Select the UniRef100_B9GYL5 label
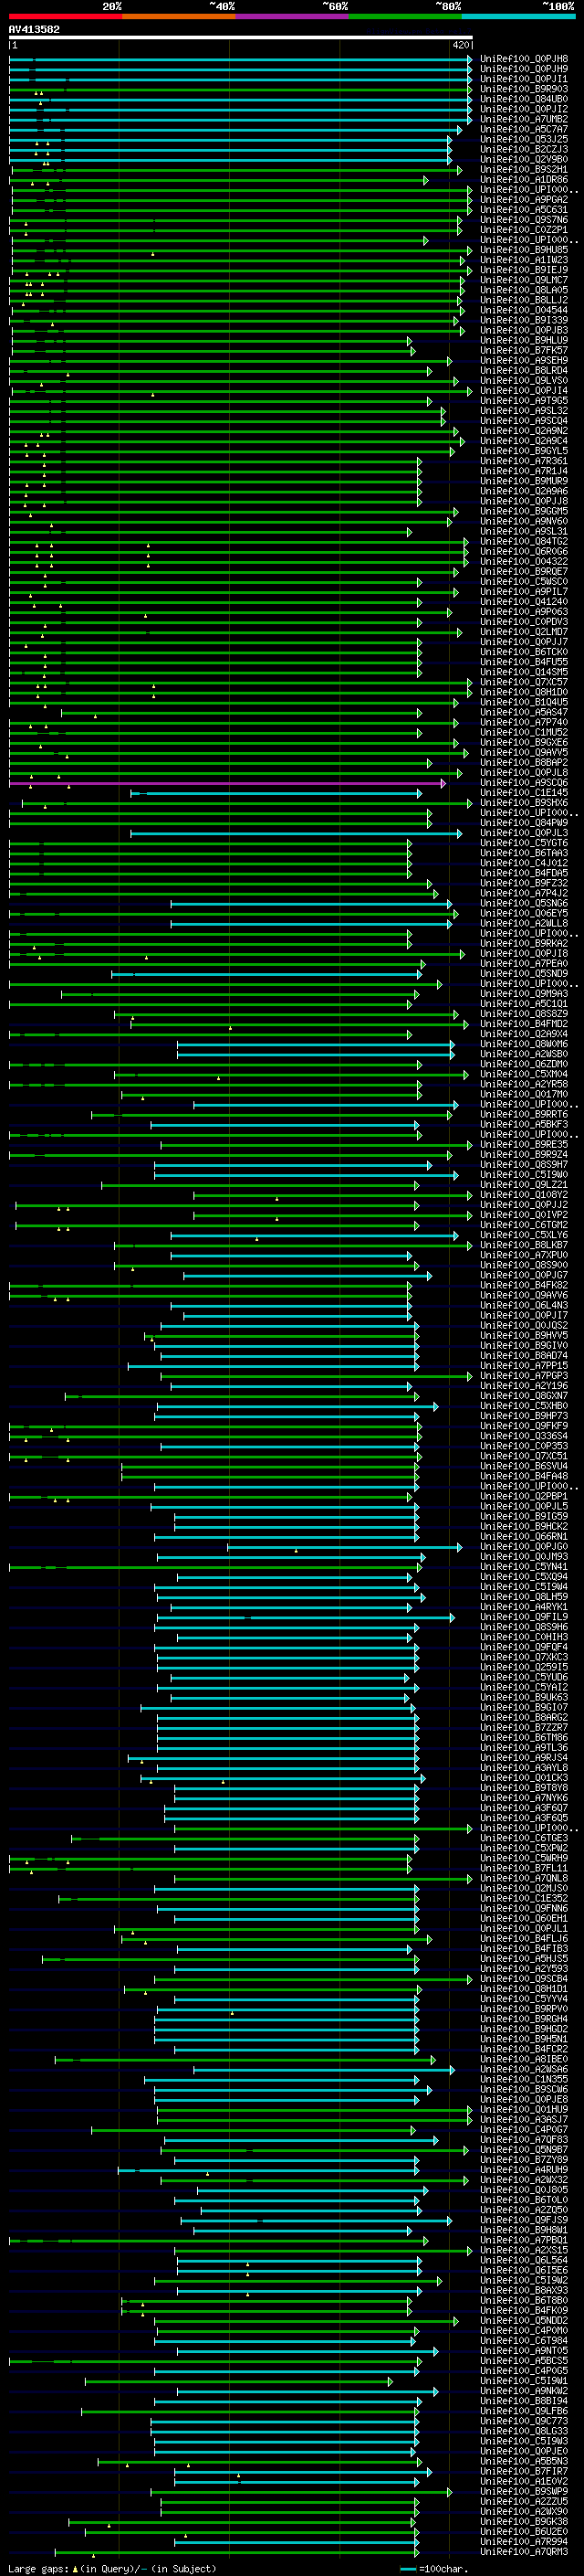584x2576 pixels. click(x=524, y=451)
